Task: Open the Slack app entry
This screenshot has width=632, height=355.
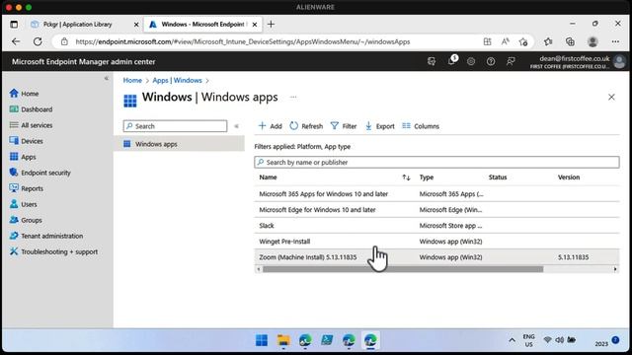Action: click(x=267, y=226)
